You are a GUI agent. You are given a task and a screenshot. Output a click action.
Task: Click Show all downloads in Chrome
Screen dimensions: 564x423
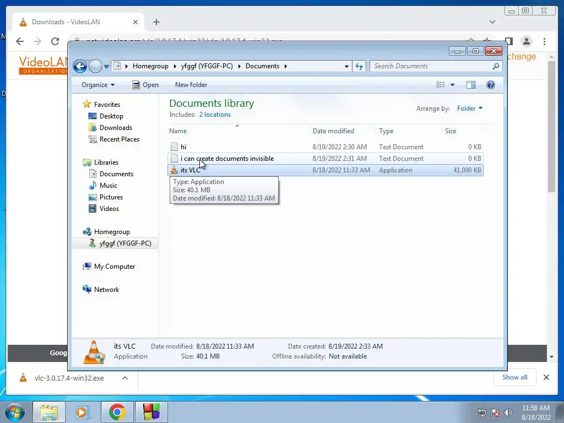515,377
